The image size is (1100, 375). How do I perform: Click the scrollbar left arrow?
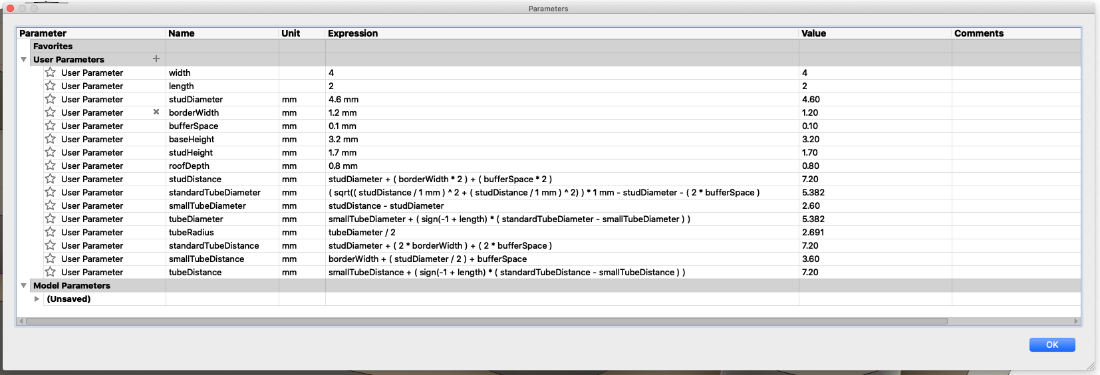coord(21,321)
